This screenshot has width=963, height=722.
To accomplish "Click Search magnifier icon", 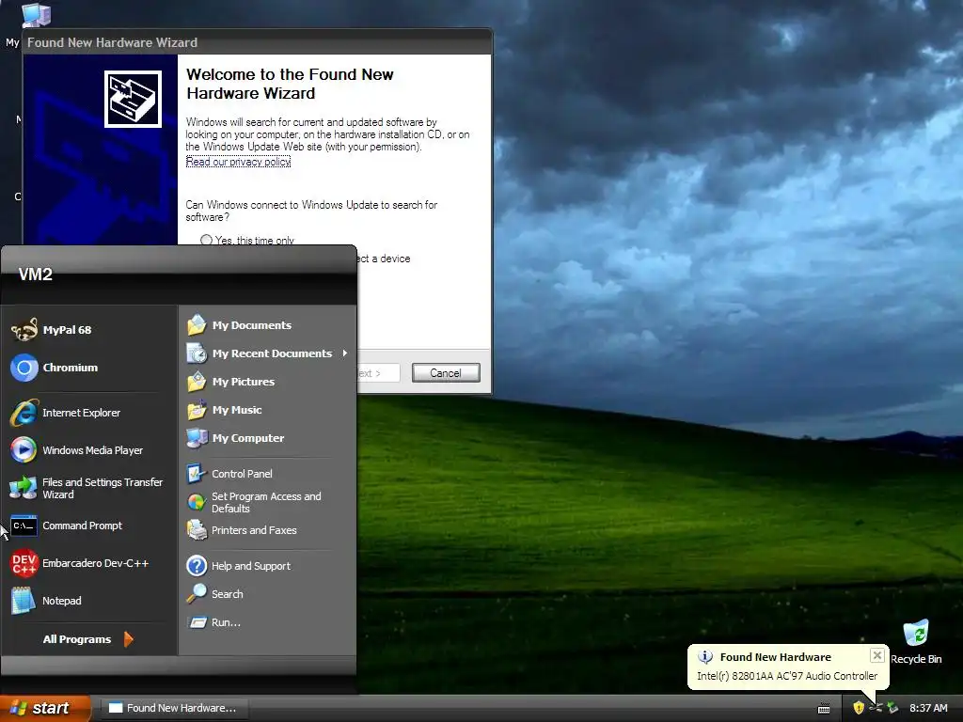I will point(197,594).
